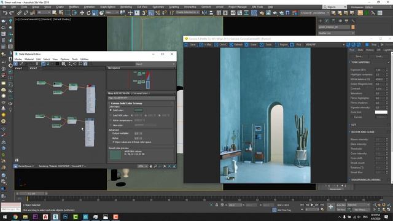Image resolution: width=393 pixels, height=221 pixels.
Task: Click the Auto Key button
Action: click(341, 205)
